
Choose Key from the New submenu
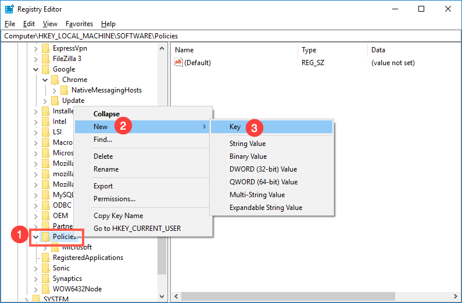pyautogui.click(x=235, y=127)
